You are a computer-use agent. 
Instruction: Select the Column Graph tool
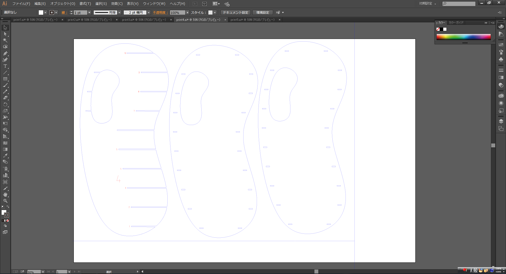click(x=5, y=175)
